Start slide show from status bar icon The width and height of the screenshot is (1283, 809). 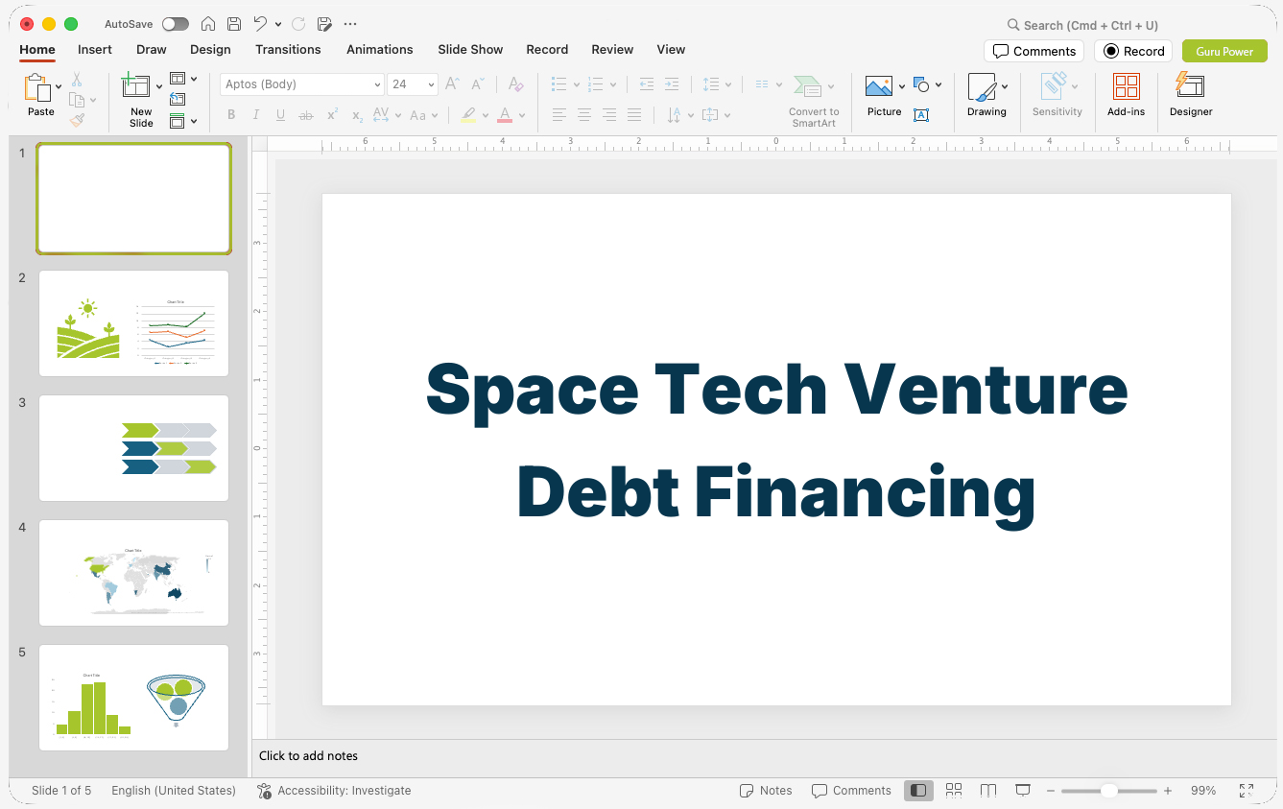[x=1023, y=790]
